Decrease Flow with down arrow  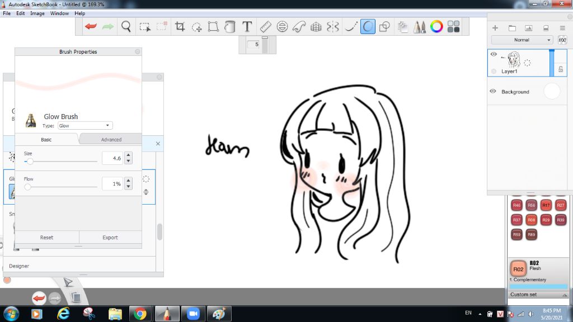pos(128,187)
